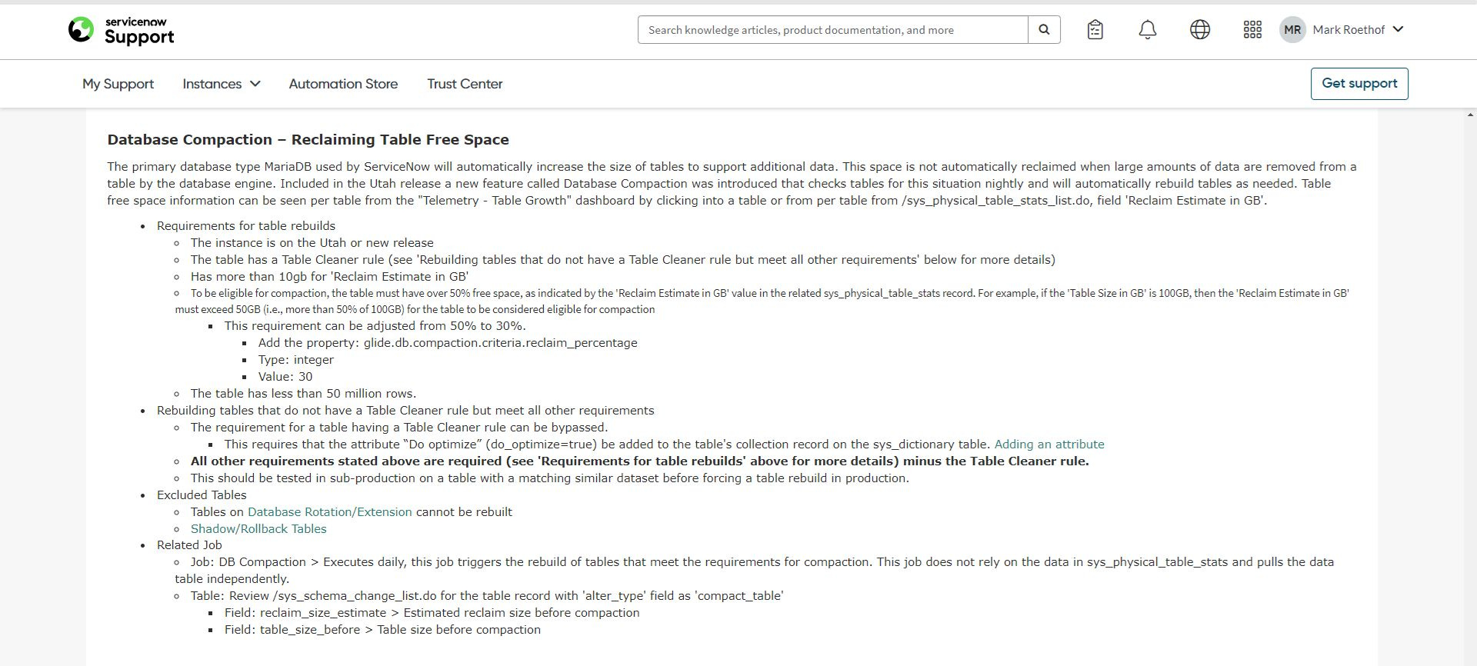
Task: Open the apps grid menu
Action: point(1252,30)
